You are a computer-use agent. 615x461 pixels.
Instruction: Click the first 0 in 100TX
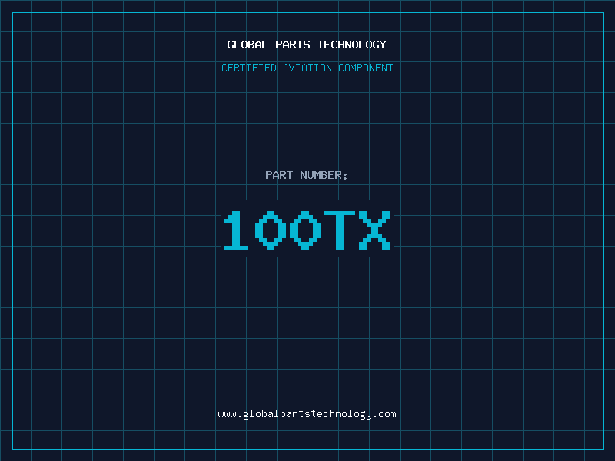pyautogui.click(x=271, y=230)
